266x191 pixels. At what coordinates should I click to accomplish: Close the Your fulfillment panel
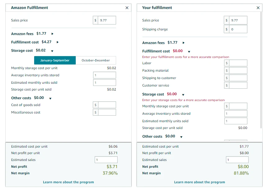pyautogui.click(x=258, y=8)
